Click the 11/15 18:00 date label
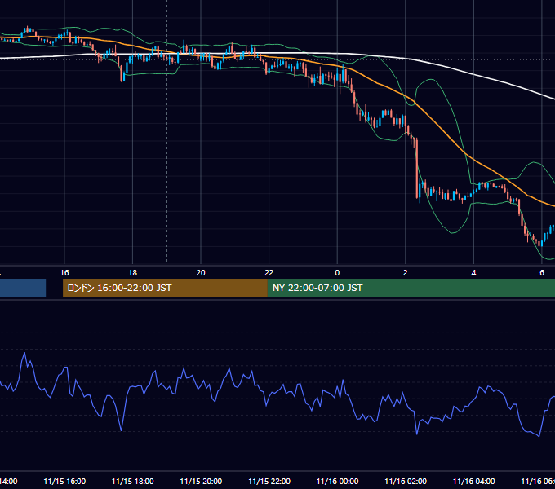Viewport: 555px width, 489px height. [133, 481]
